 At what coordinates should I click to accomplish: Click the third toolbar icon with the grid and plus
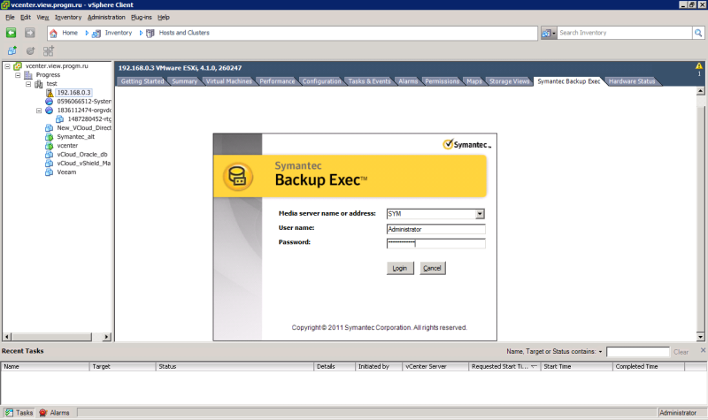pyautogui.click(x=49, y=50)
